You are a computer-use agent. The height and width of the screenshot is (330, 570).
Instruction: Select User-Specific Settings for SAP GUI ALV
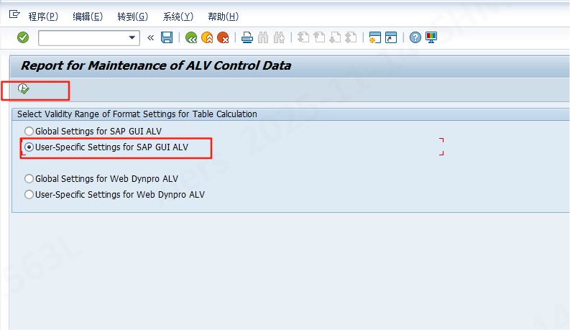pos(29,147)
